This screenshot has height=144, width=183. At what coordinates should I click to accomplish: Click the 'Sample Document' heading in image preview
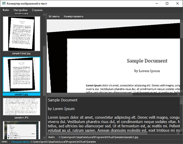click(147, 61)
